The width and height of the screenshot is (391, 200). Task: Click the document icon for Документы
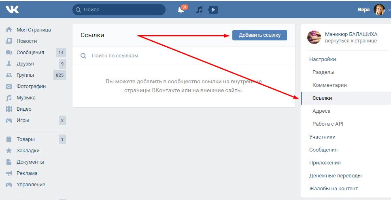[x=9, y=162]
